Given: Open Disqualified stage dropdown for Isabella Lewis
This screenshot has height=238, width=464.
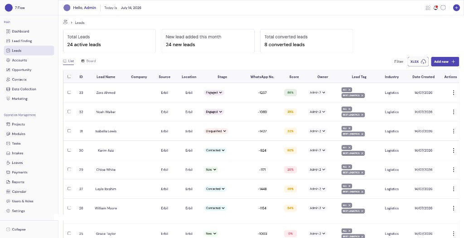Looking at the screenshot, I should coord(216,131).
